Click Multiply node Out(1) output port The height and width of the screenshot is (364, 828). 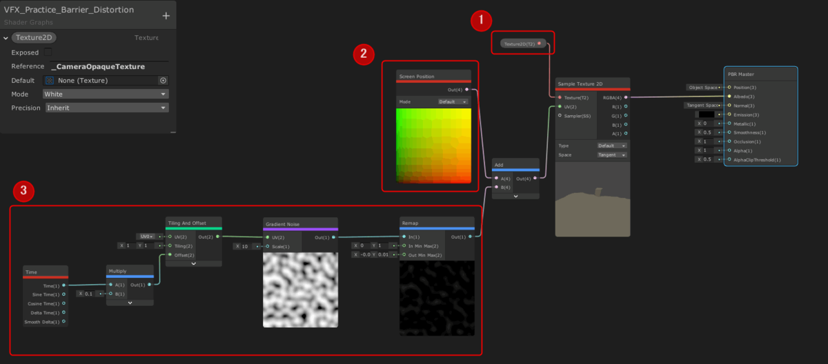pyautogui.click(x=150, y=285)
